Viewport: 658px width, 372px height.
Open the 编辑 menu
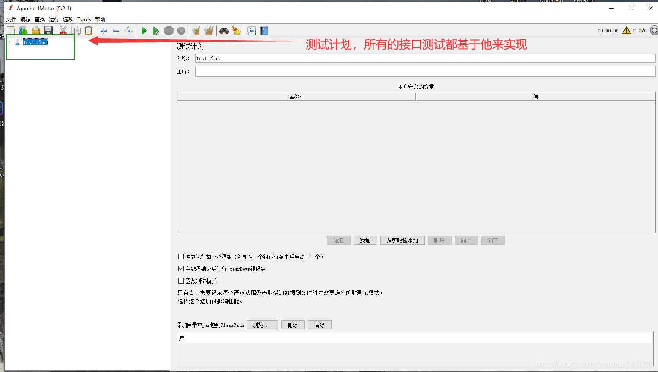coord(25,19)
